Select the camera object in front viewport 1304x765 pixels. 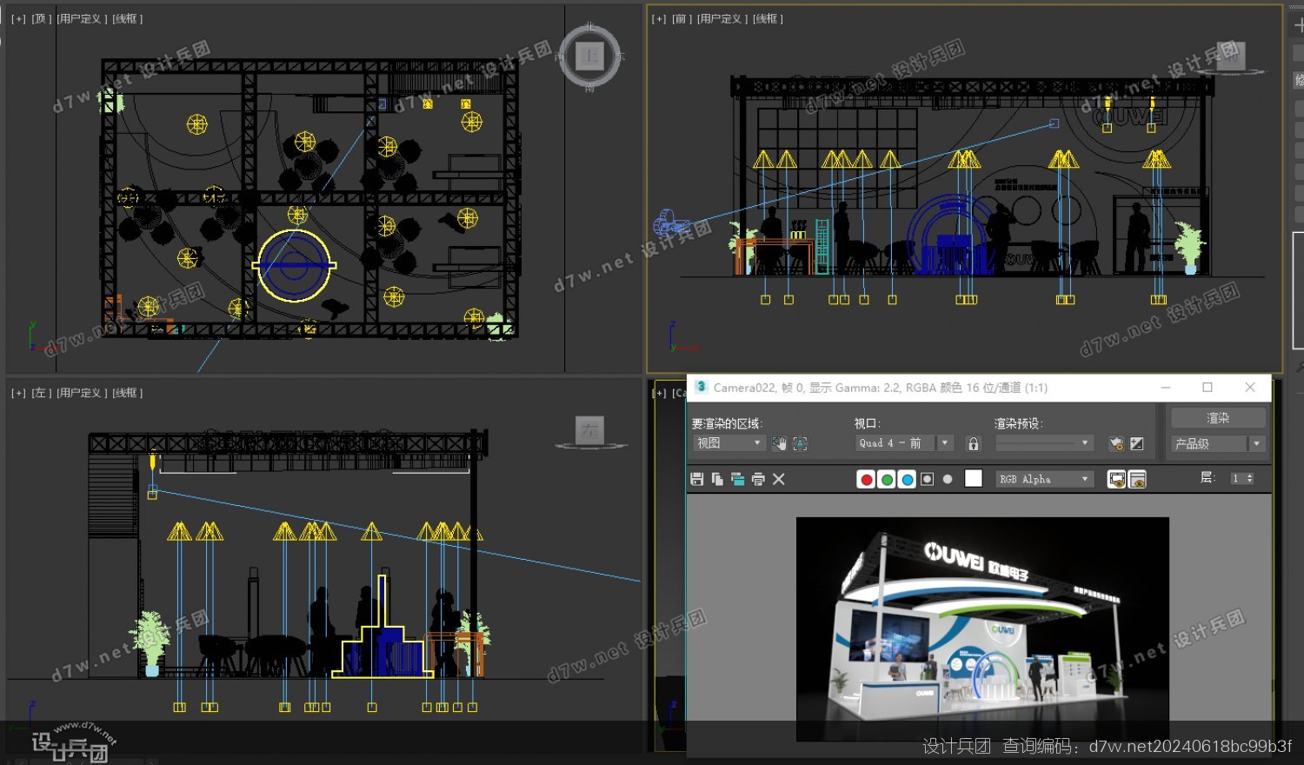pos(670,223)
